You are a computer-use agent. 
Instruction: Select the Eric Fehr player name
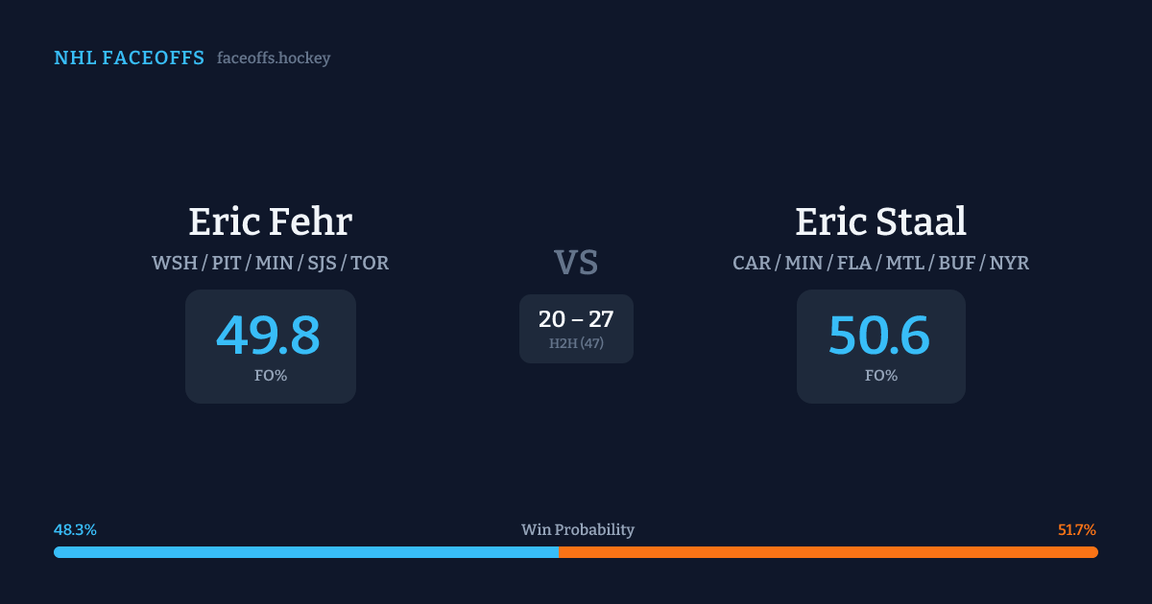tap(270, 221)
